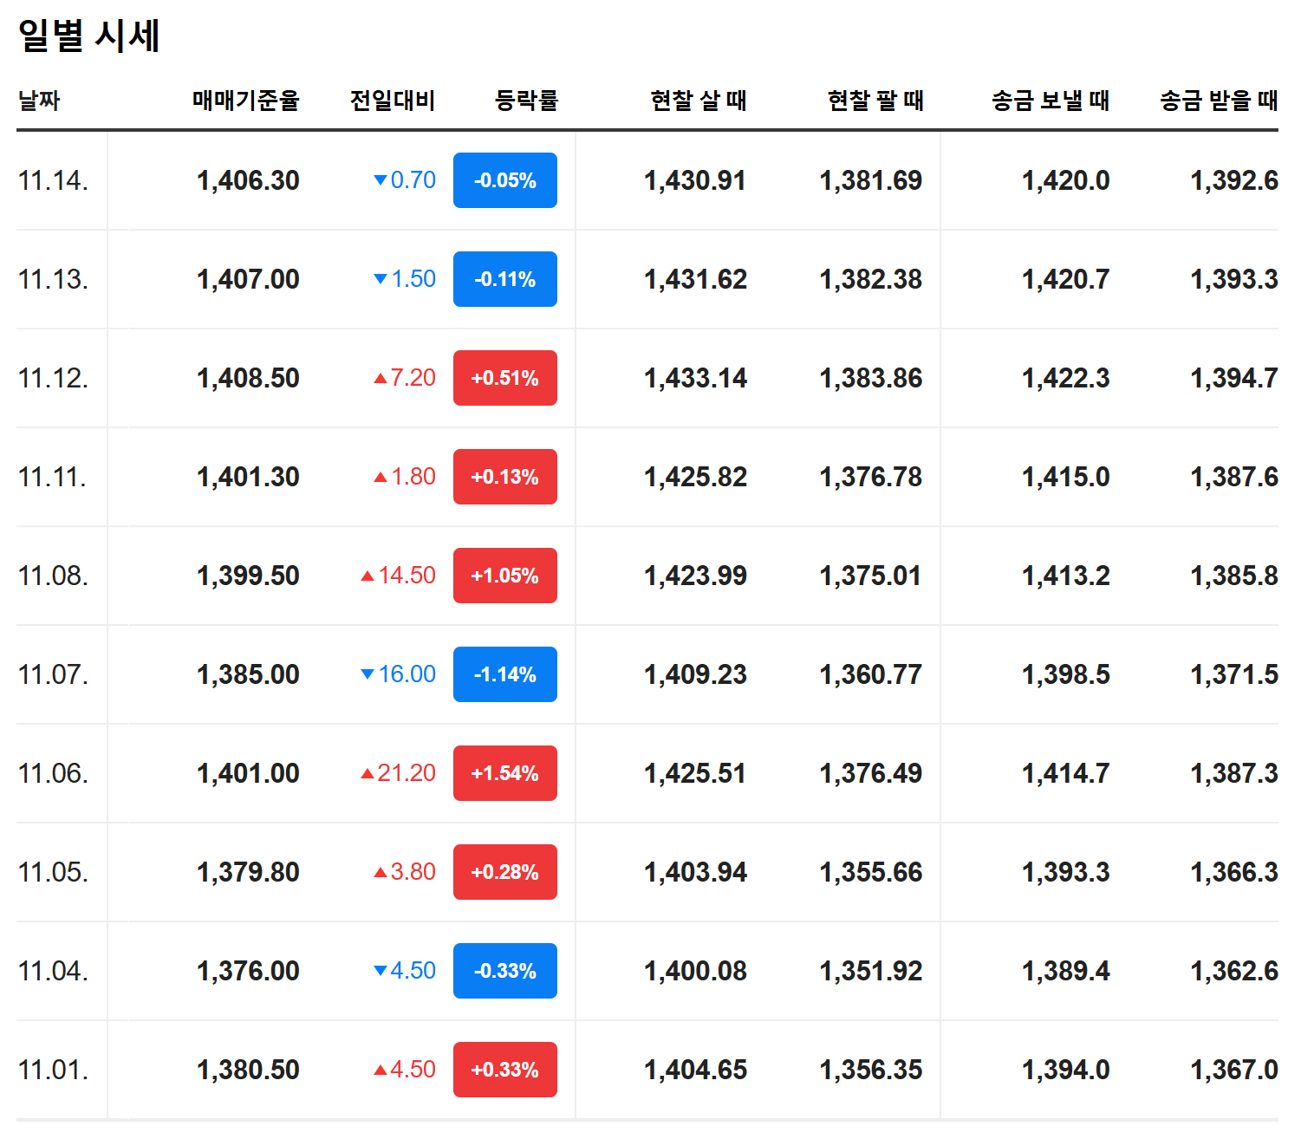Click the 현찰 팔 때 column header

click(875, 101)
